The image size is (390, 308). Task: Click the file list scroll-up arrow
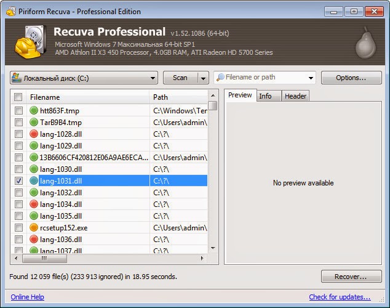pyautogui.click(x=213, y=95)
